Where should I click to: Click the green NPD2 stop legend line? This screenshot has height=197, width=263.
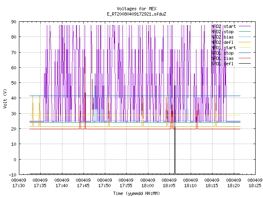point(245,31)
